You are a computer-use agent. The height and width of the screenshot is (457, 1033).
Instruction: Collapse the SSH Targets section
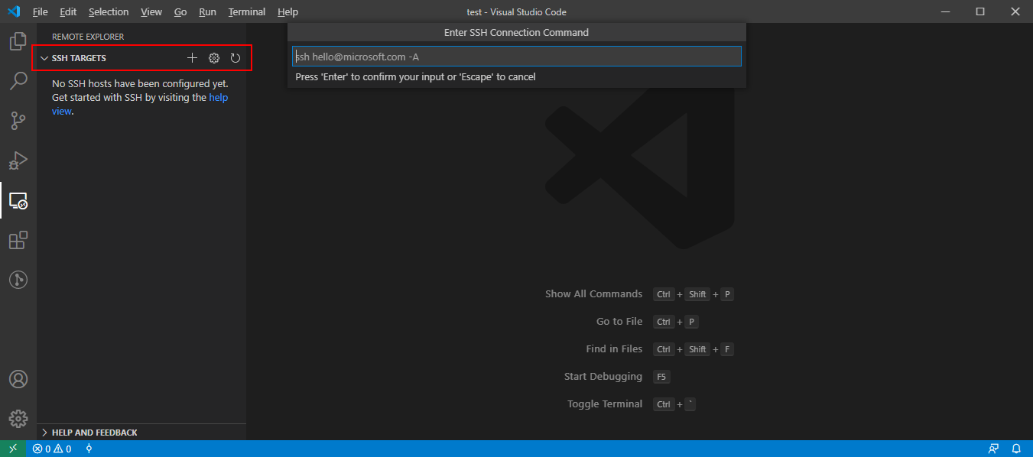[142, 58]
